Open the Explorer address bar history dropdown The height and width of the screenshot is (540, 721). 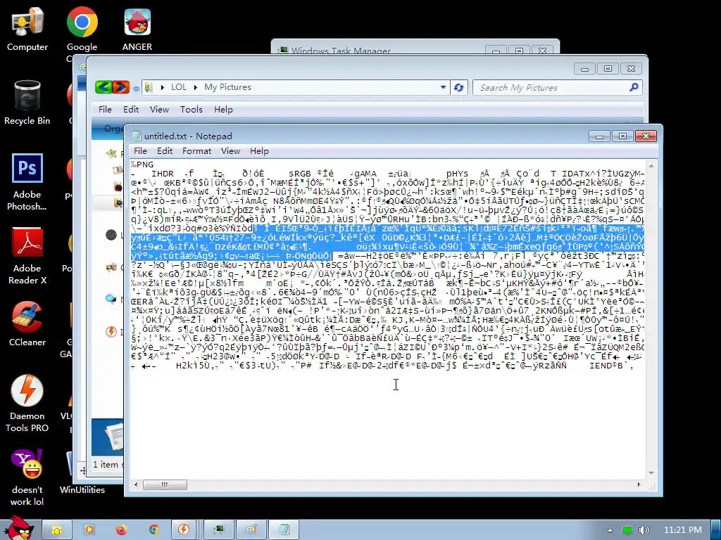pos(443,87)
